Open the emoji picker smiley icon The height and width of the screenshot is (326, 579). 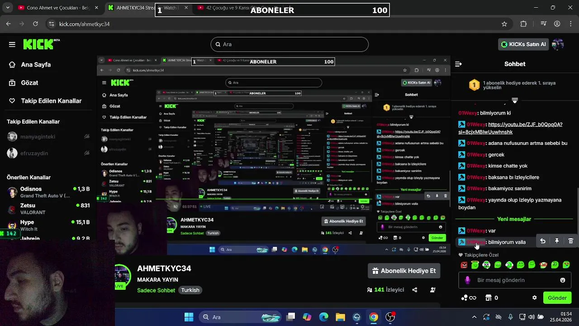563,280
